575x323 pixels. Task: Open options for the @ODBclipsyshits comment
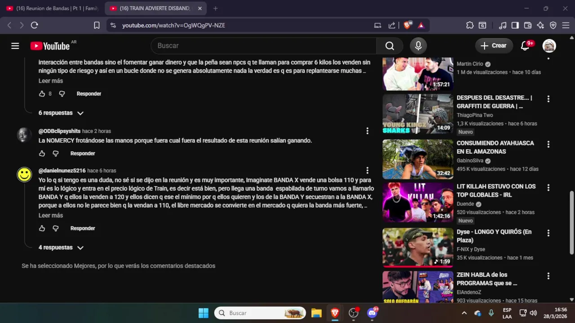(367, 131)
